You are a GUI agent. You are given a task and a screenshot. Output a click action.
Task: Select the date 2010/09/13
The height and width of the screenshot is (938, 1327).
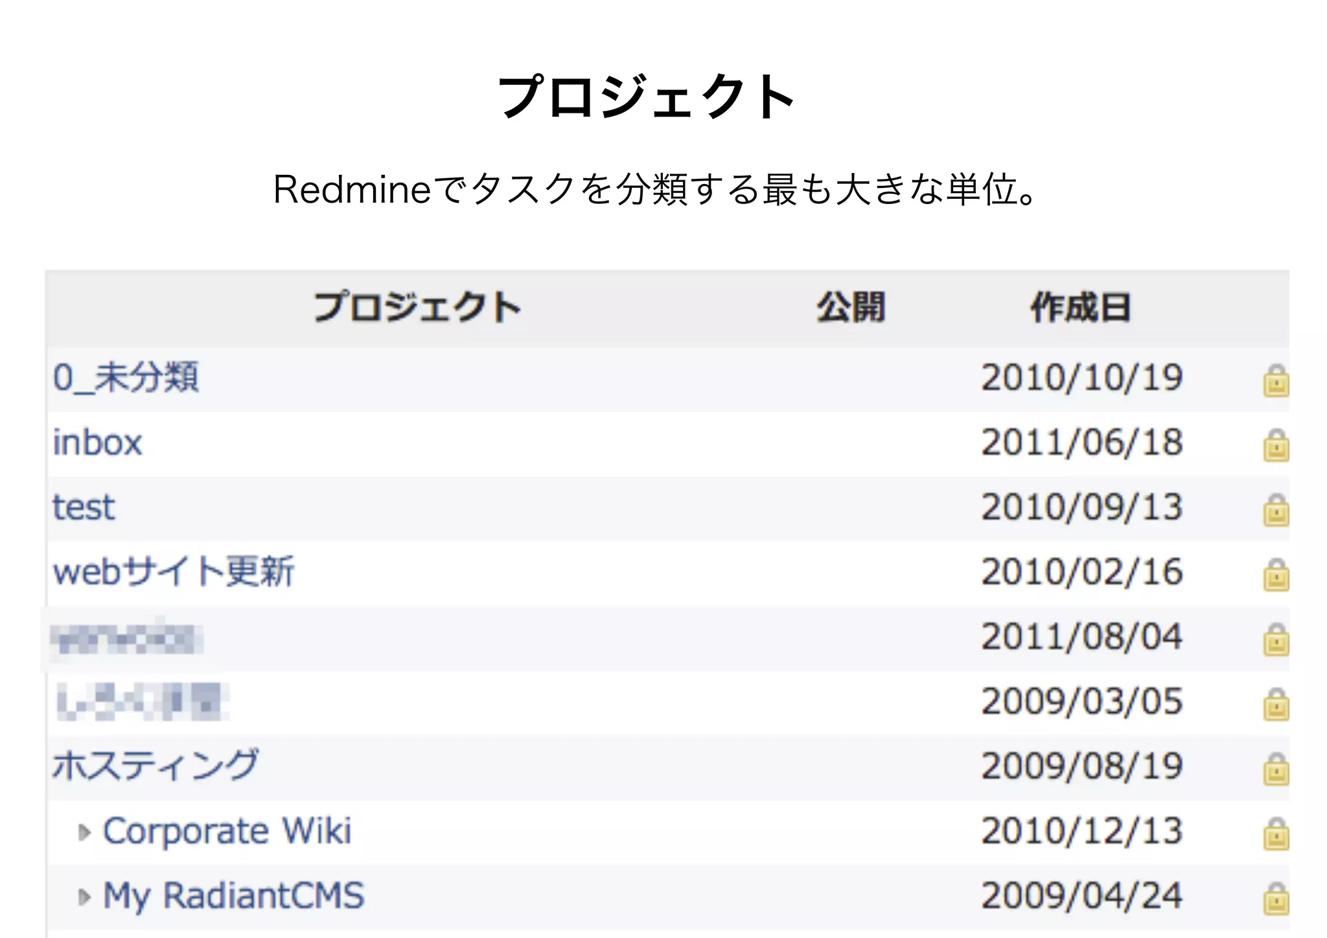coord(1082,507)
